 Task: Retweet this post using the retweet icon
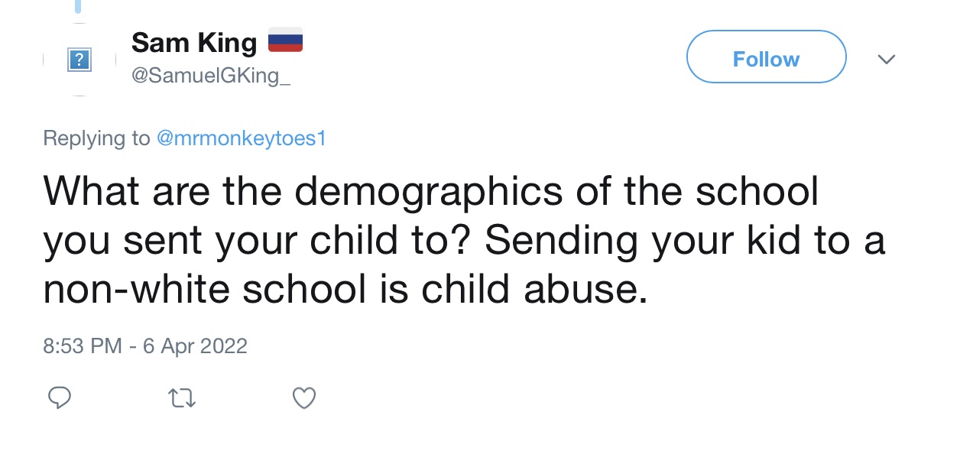click(183, 397)
